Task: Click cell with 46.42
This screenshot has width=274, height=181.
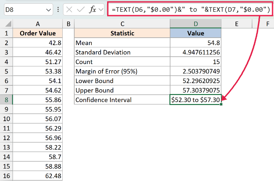Action: [x=37, y=52]
